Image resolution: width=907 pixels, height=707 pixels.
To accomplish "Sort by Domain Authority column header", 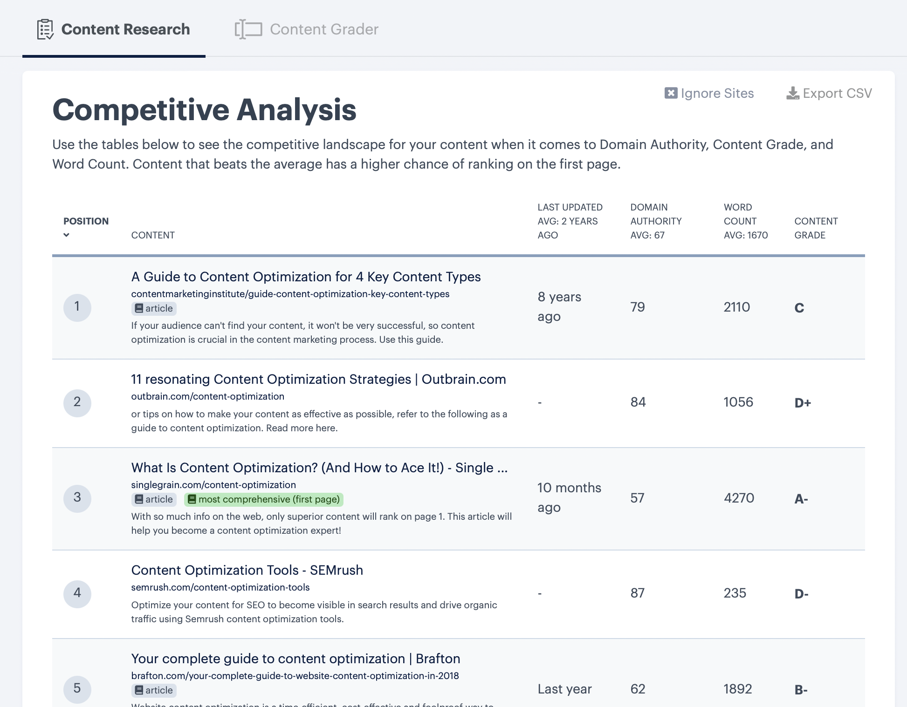I will (655, 221).
